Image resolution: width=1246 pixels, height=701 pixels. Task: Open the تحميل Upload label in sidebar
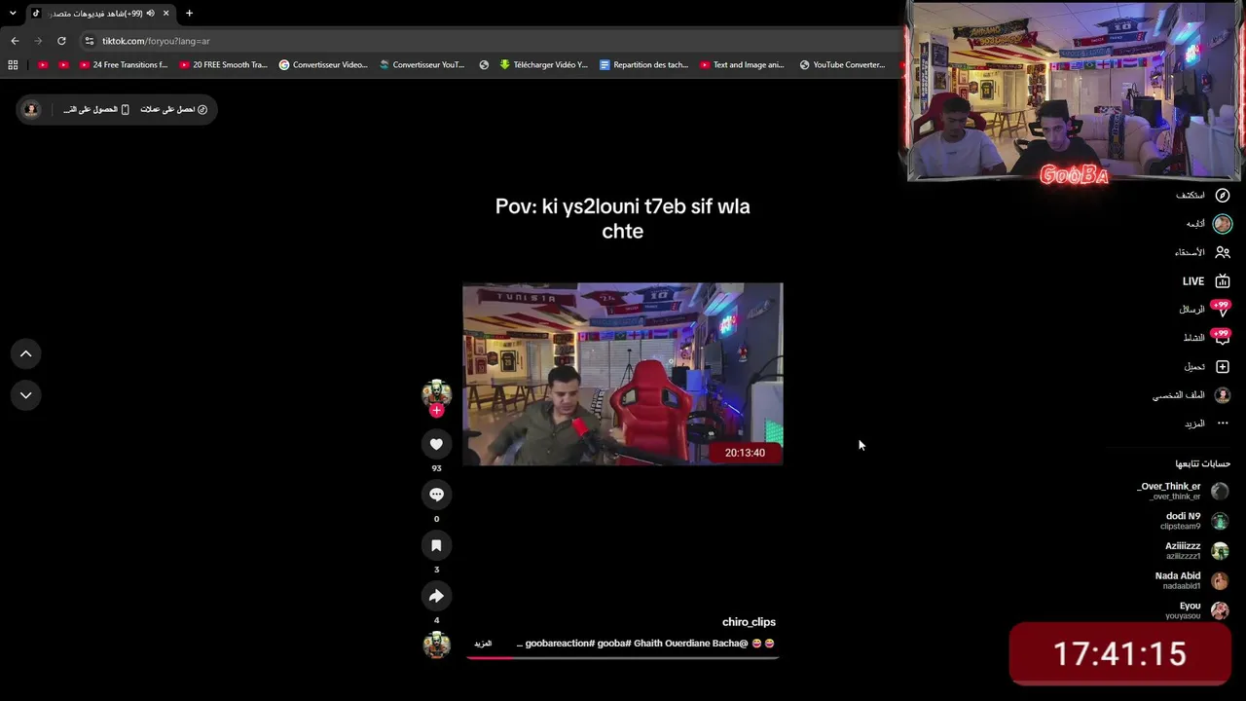click(x=1194, y=367)
